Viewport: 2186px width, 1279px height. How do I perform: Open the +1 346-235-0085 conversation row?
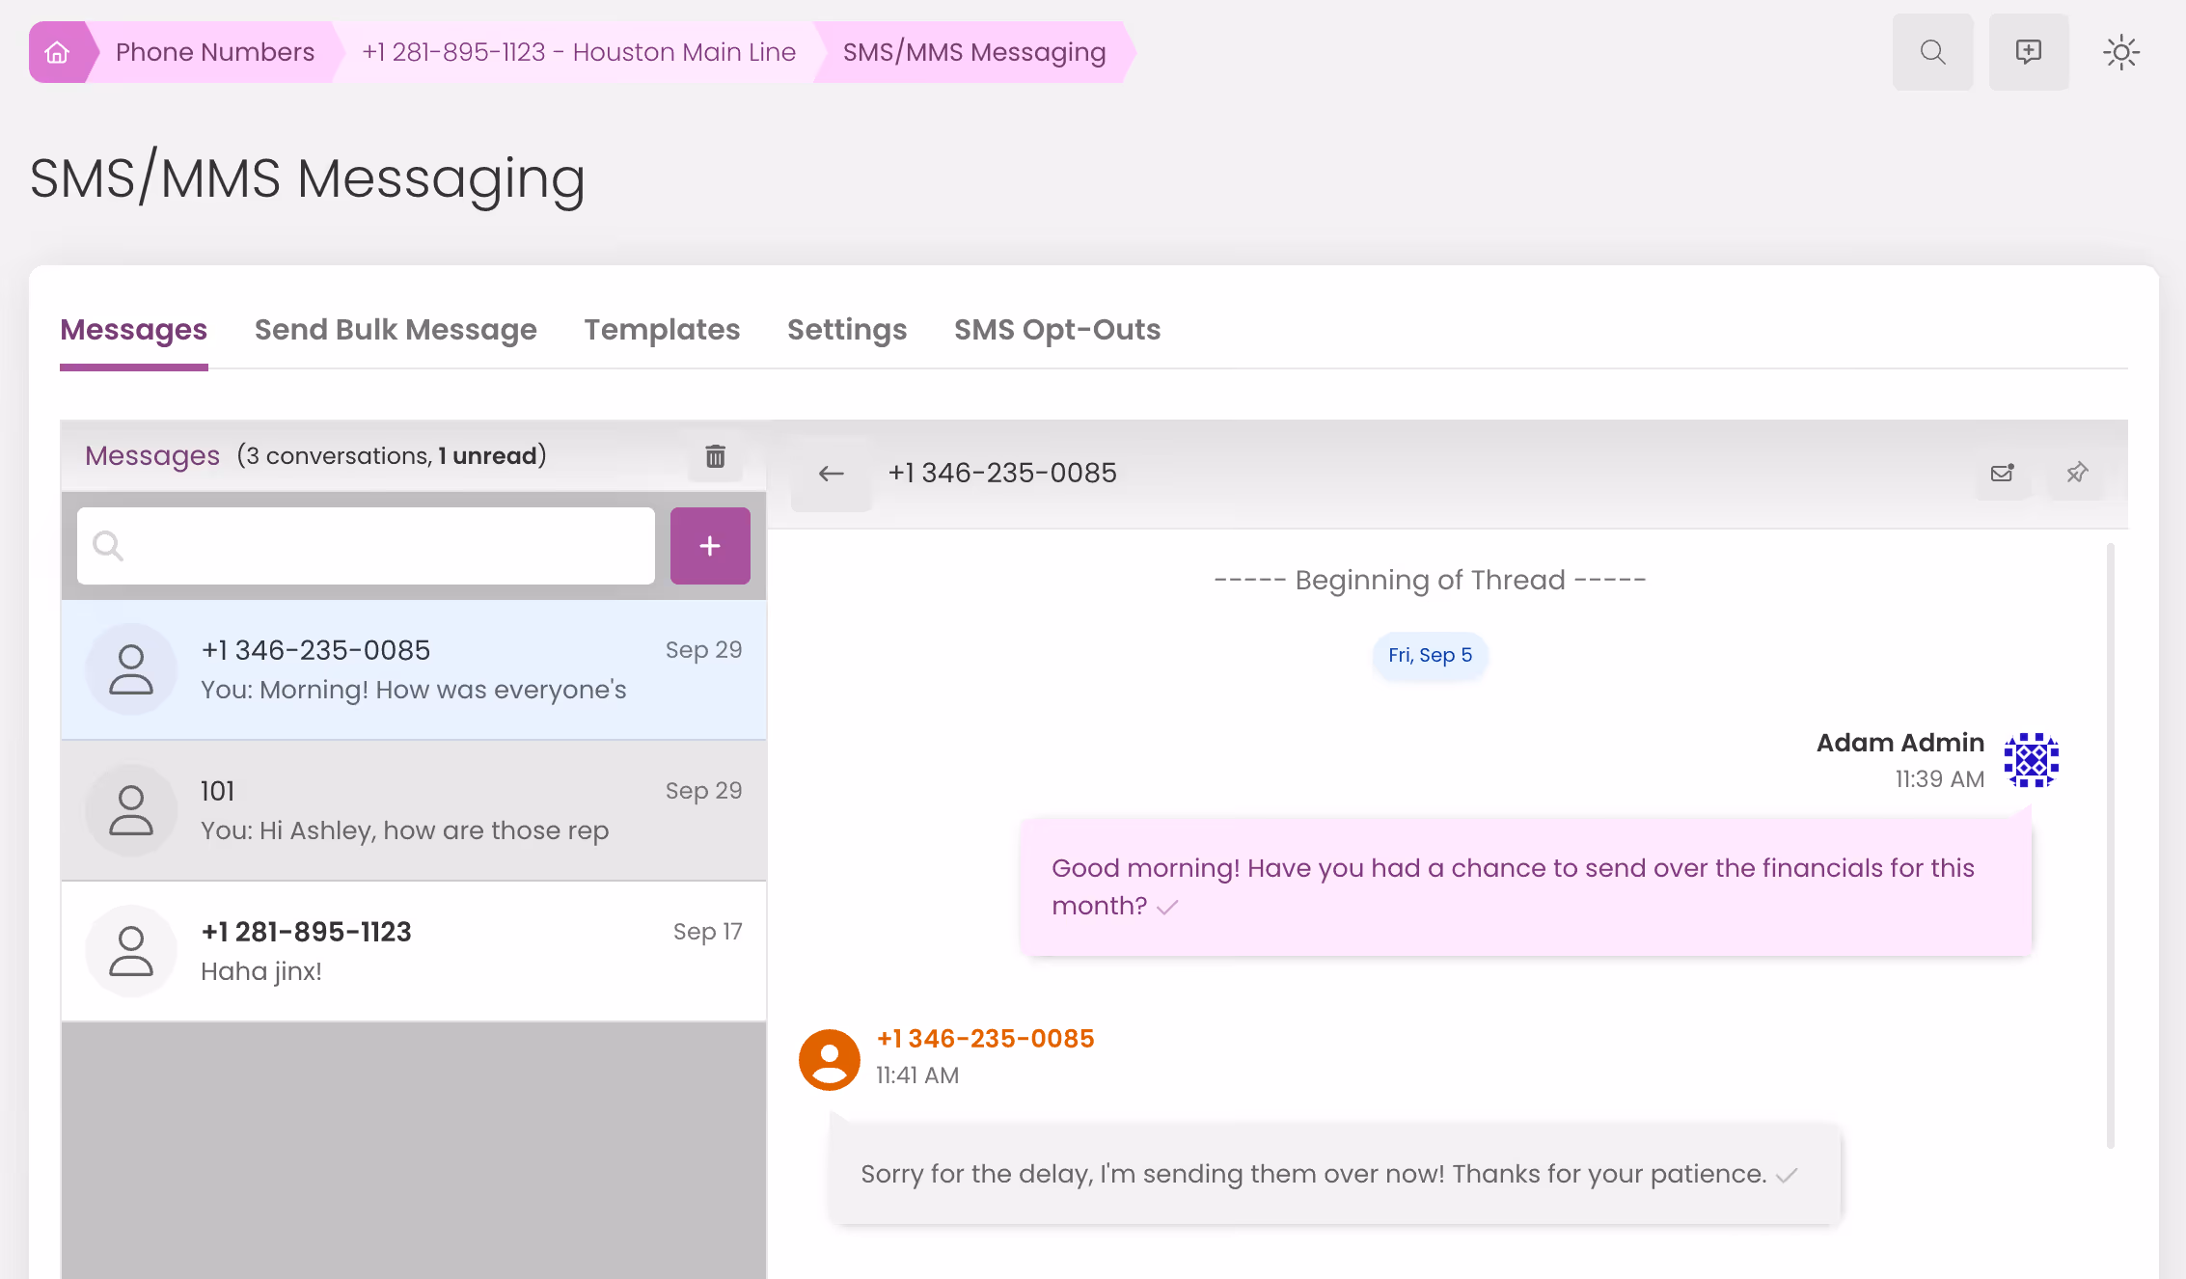coord(414,669)
